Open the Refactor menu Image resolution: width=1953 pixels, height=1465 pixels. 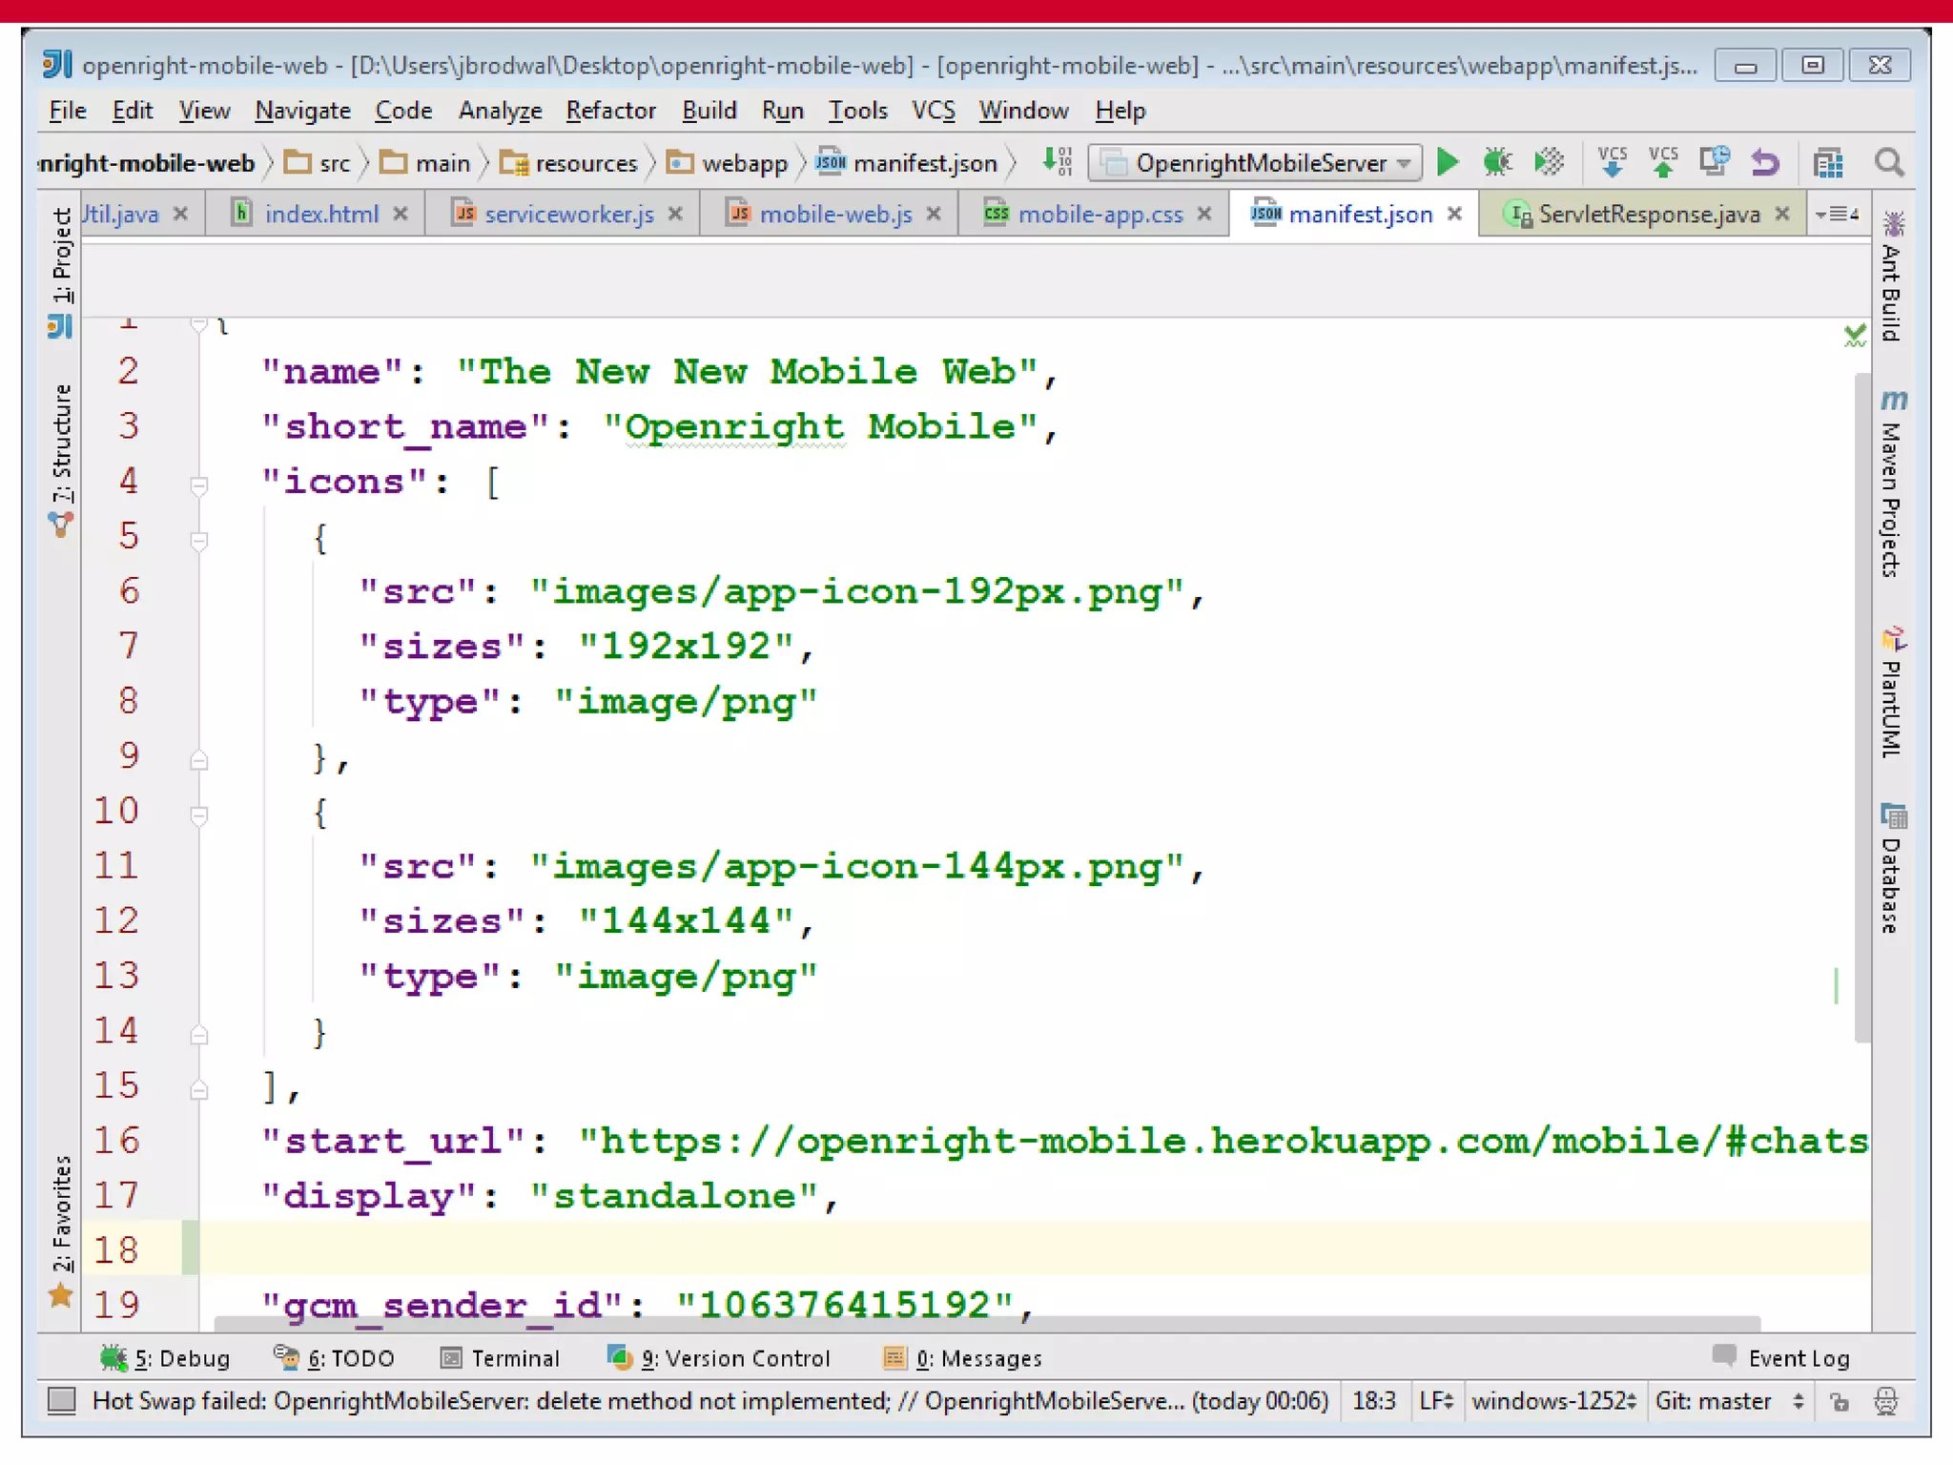(610, 111)
